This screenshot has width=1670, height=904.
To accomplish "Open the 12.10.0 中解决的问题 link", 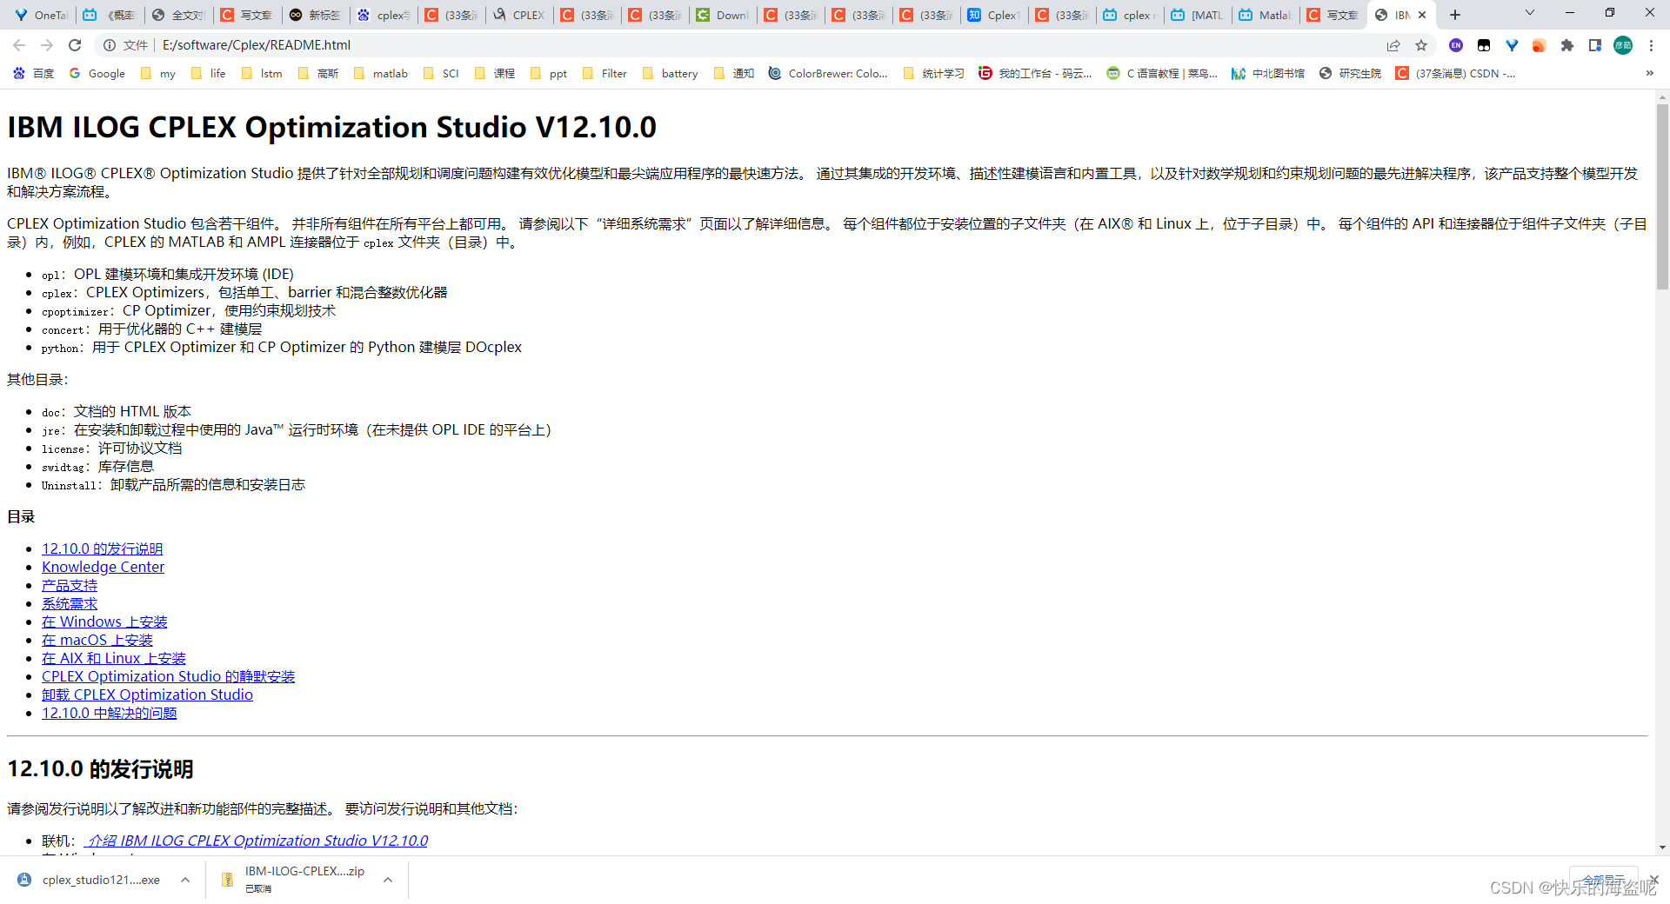I will tap(109, 713).
